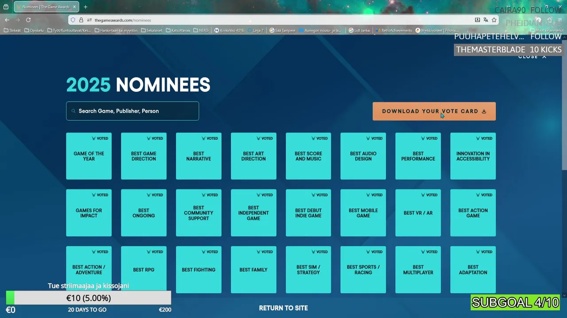The width and height of the screenshot is (567, 318).
Task: Click the Voted badge on Best VR / AR
Action: 429,195
